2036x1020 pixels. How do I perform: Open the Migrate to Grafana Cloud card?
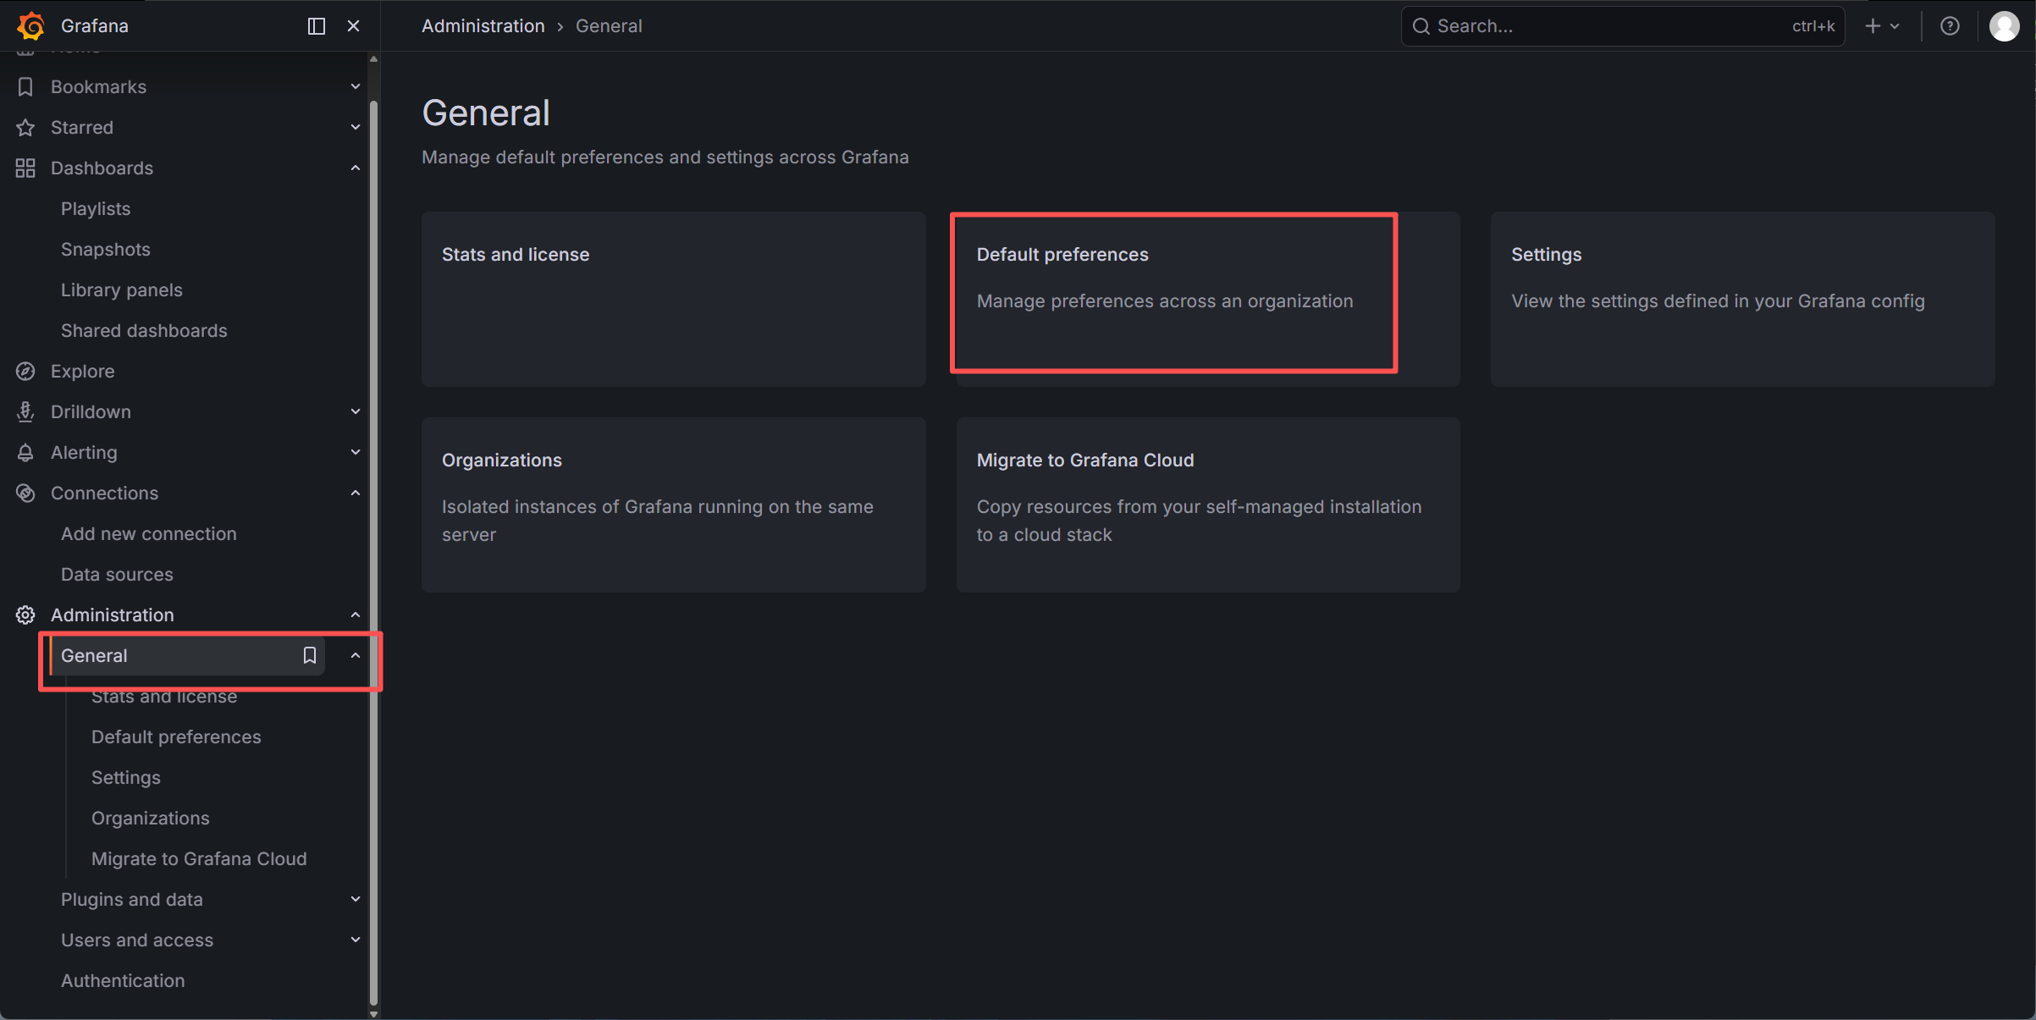tap(1208, 505)
